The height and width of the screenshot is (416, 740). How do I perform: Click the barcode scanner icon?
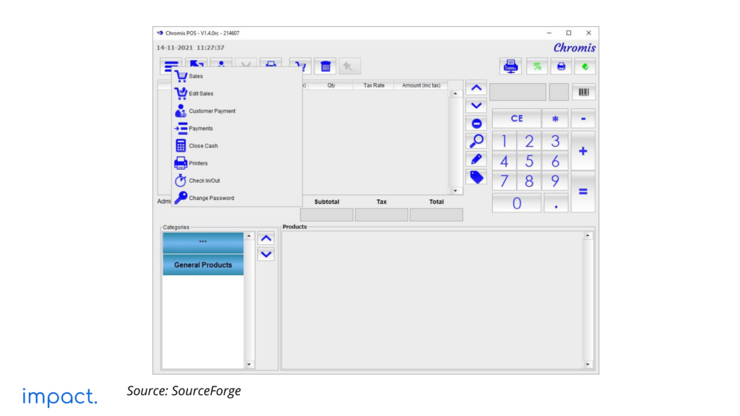(583, 92)
